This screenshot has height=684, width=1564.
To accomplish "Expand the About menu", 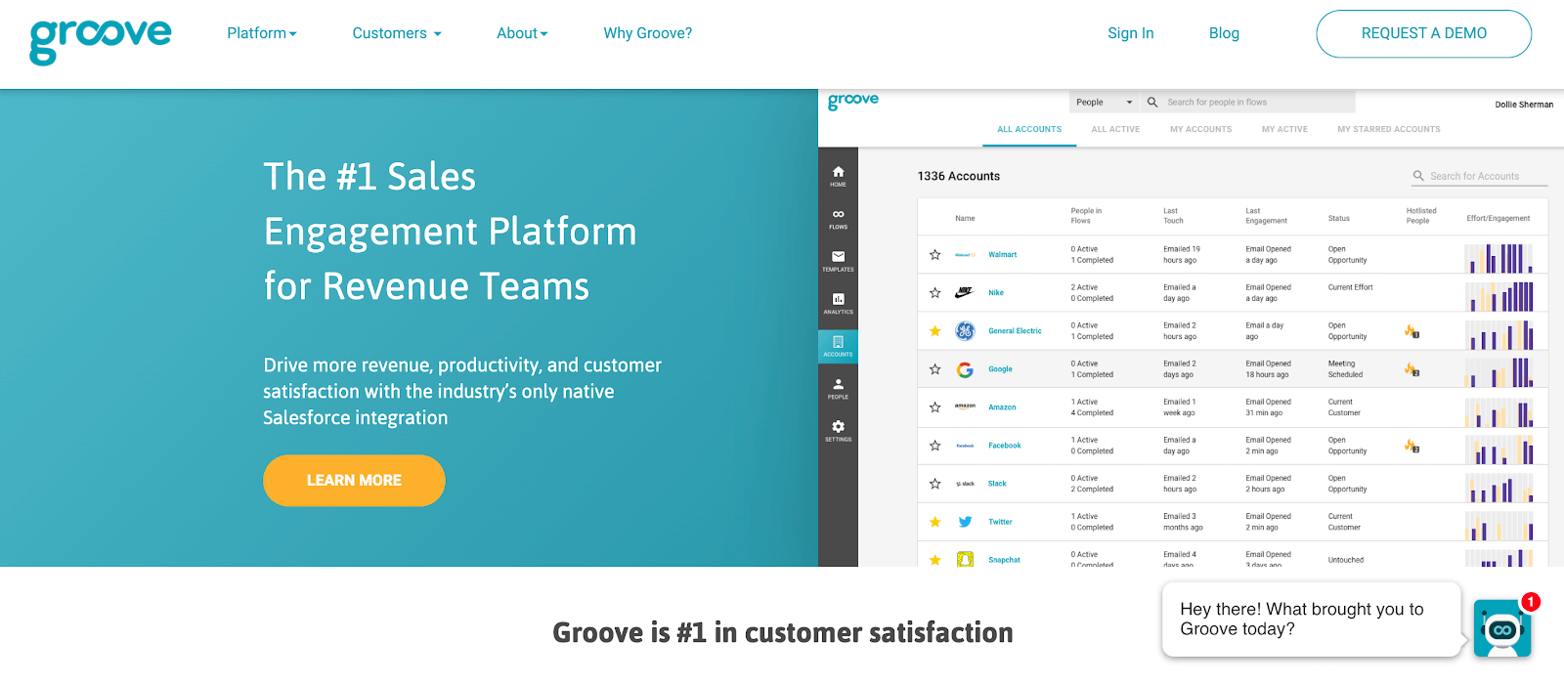I will [x=522, y=33].
